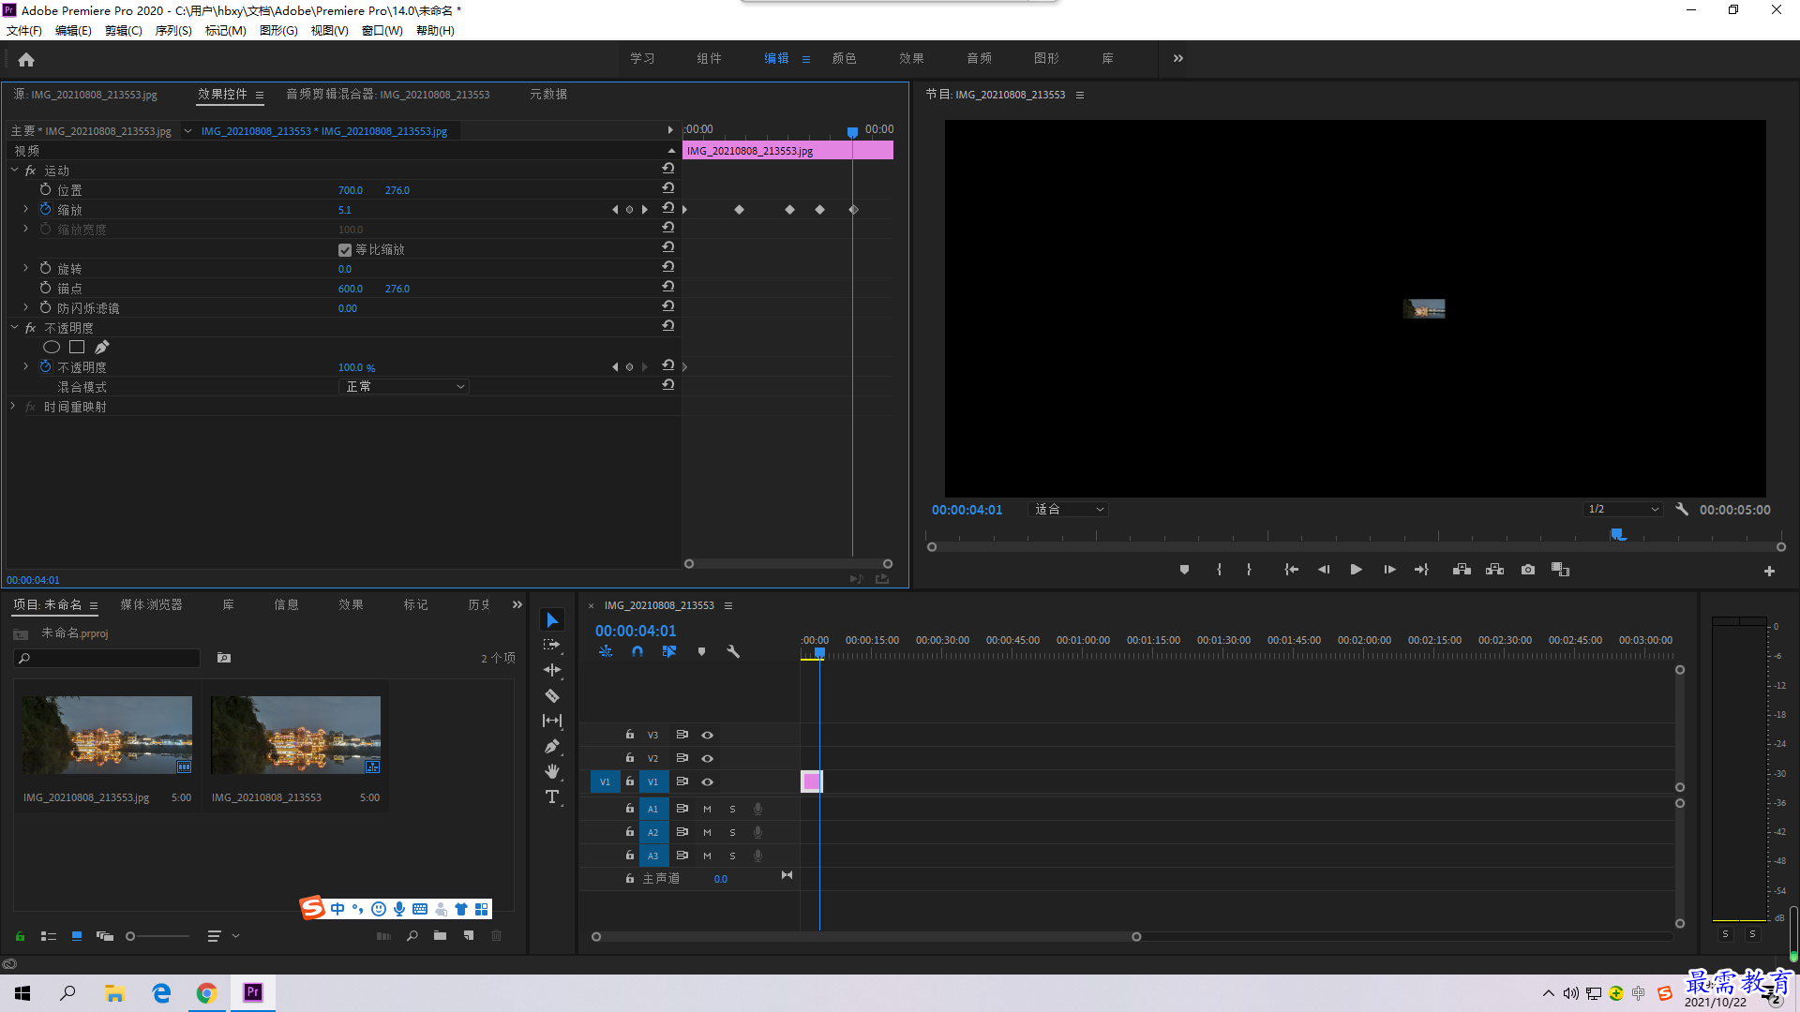Screen dimensions: 1800x1012
Task: Collapse the Motion effect group
Action: pos(14,170)
